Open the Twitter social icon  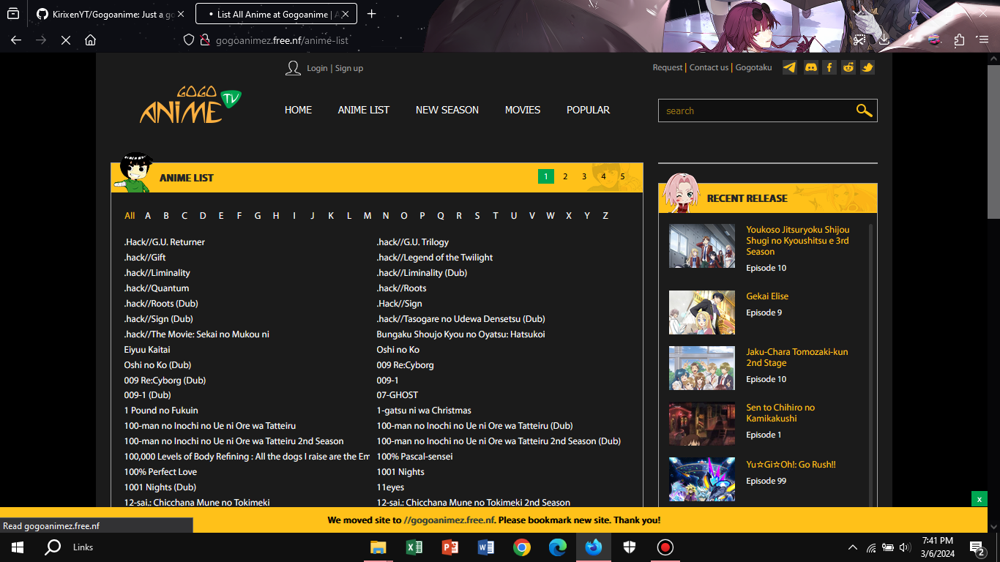tap(867, 67)
